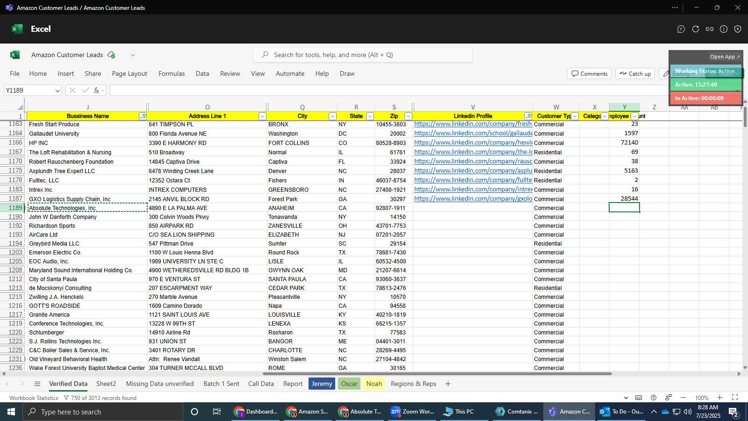This screenshot has height=421, width=748.
Task: Click OneDrive cloud tray icon
Action: pos(665,412)
